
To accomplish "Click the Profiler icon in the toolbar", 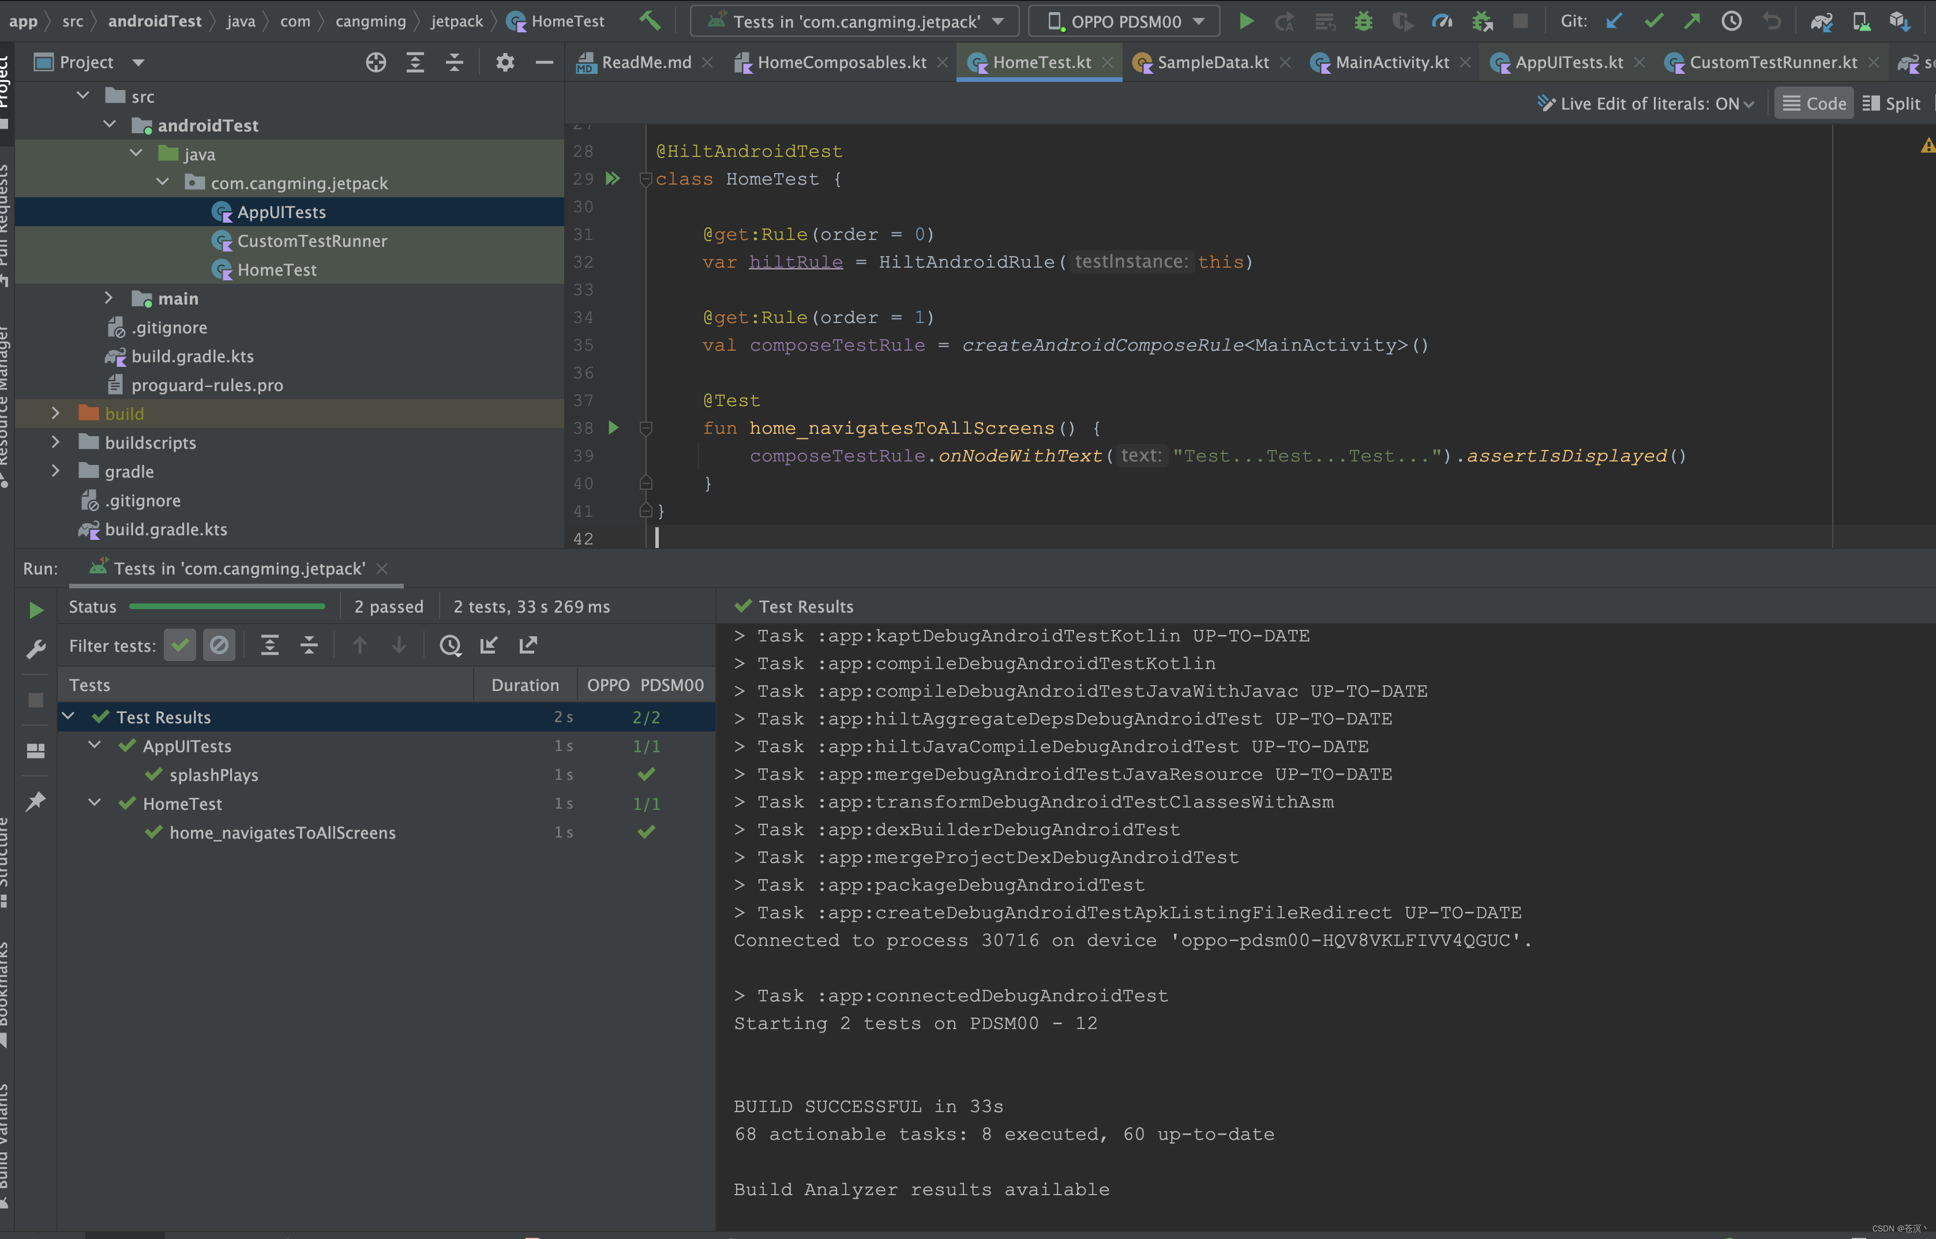I will (1442, 21).
